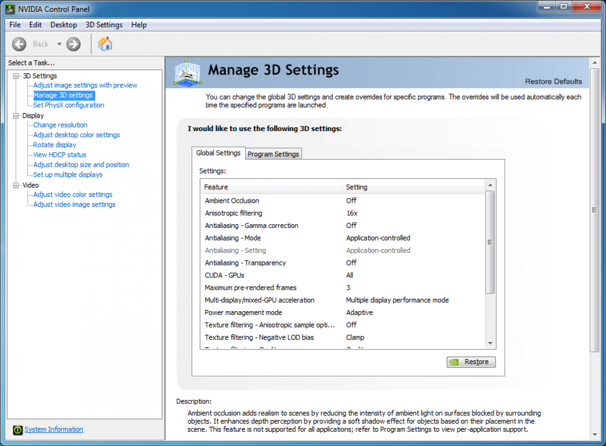
Task: Click value 3 for pre-rendered frames
Action: pyautogui.click(x=348, y=288)
